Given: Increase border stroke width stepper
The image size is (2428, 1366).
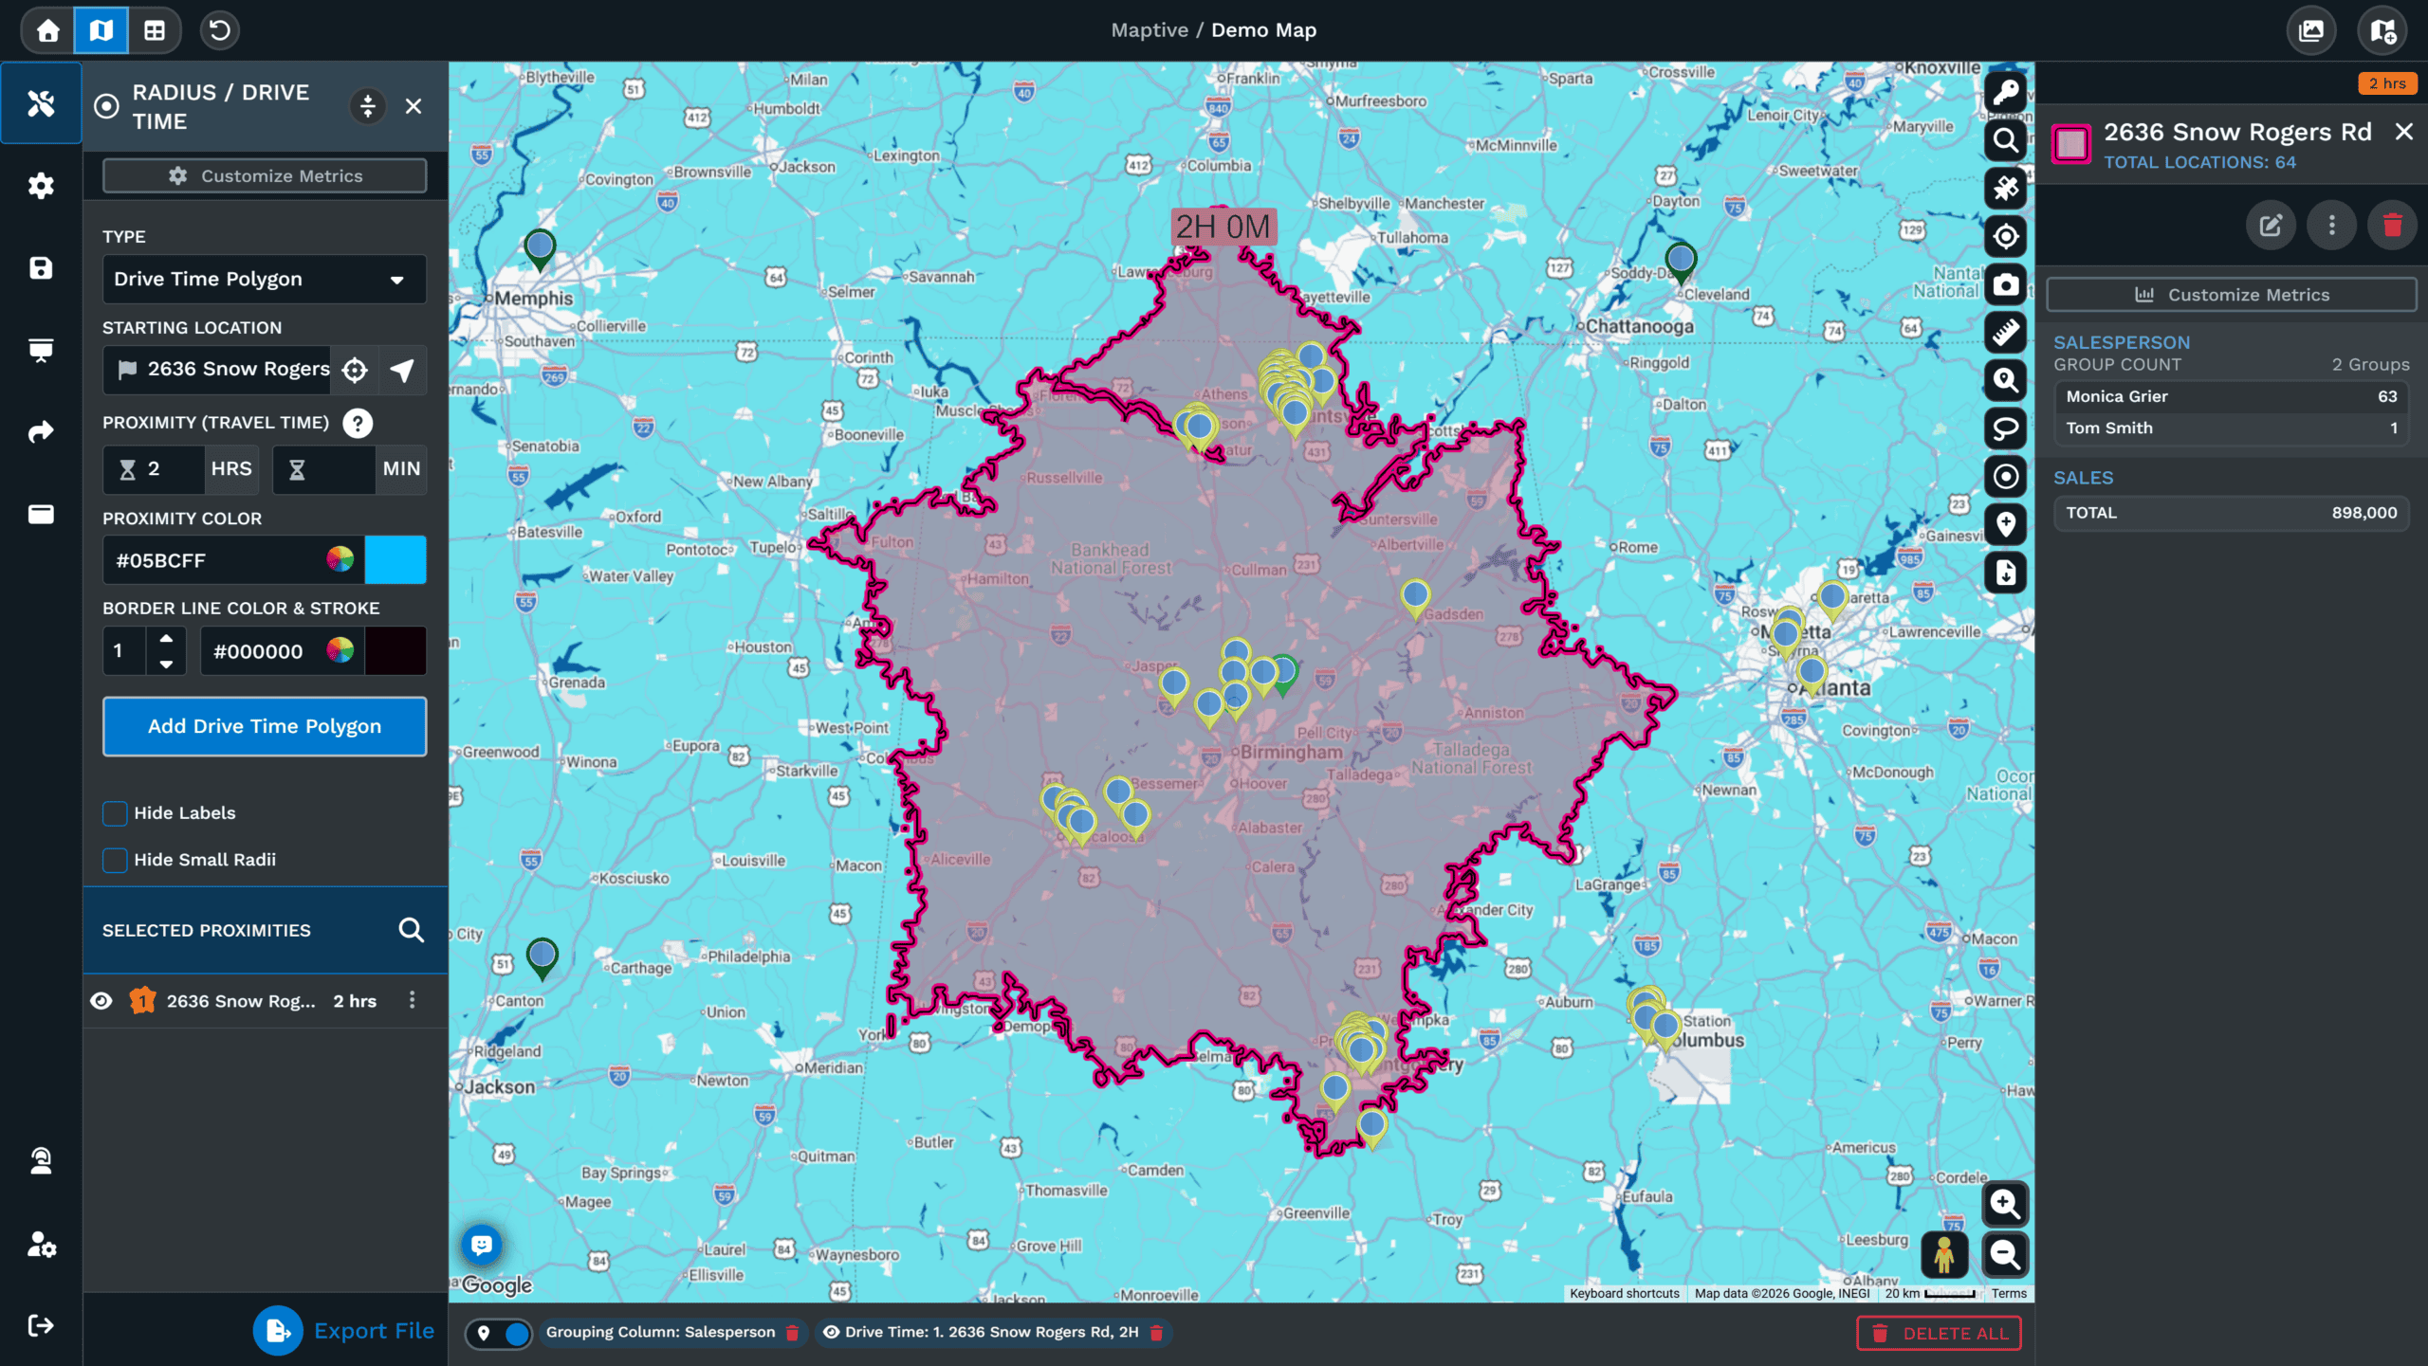Looking at the screenshot, I should 166,639.
